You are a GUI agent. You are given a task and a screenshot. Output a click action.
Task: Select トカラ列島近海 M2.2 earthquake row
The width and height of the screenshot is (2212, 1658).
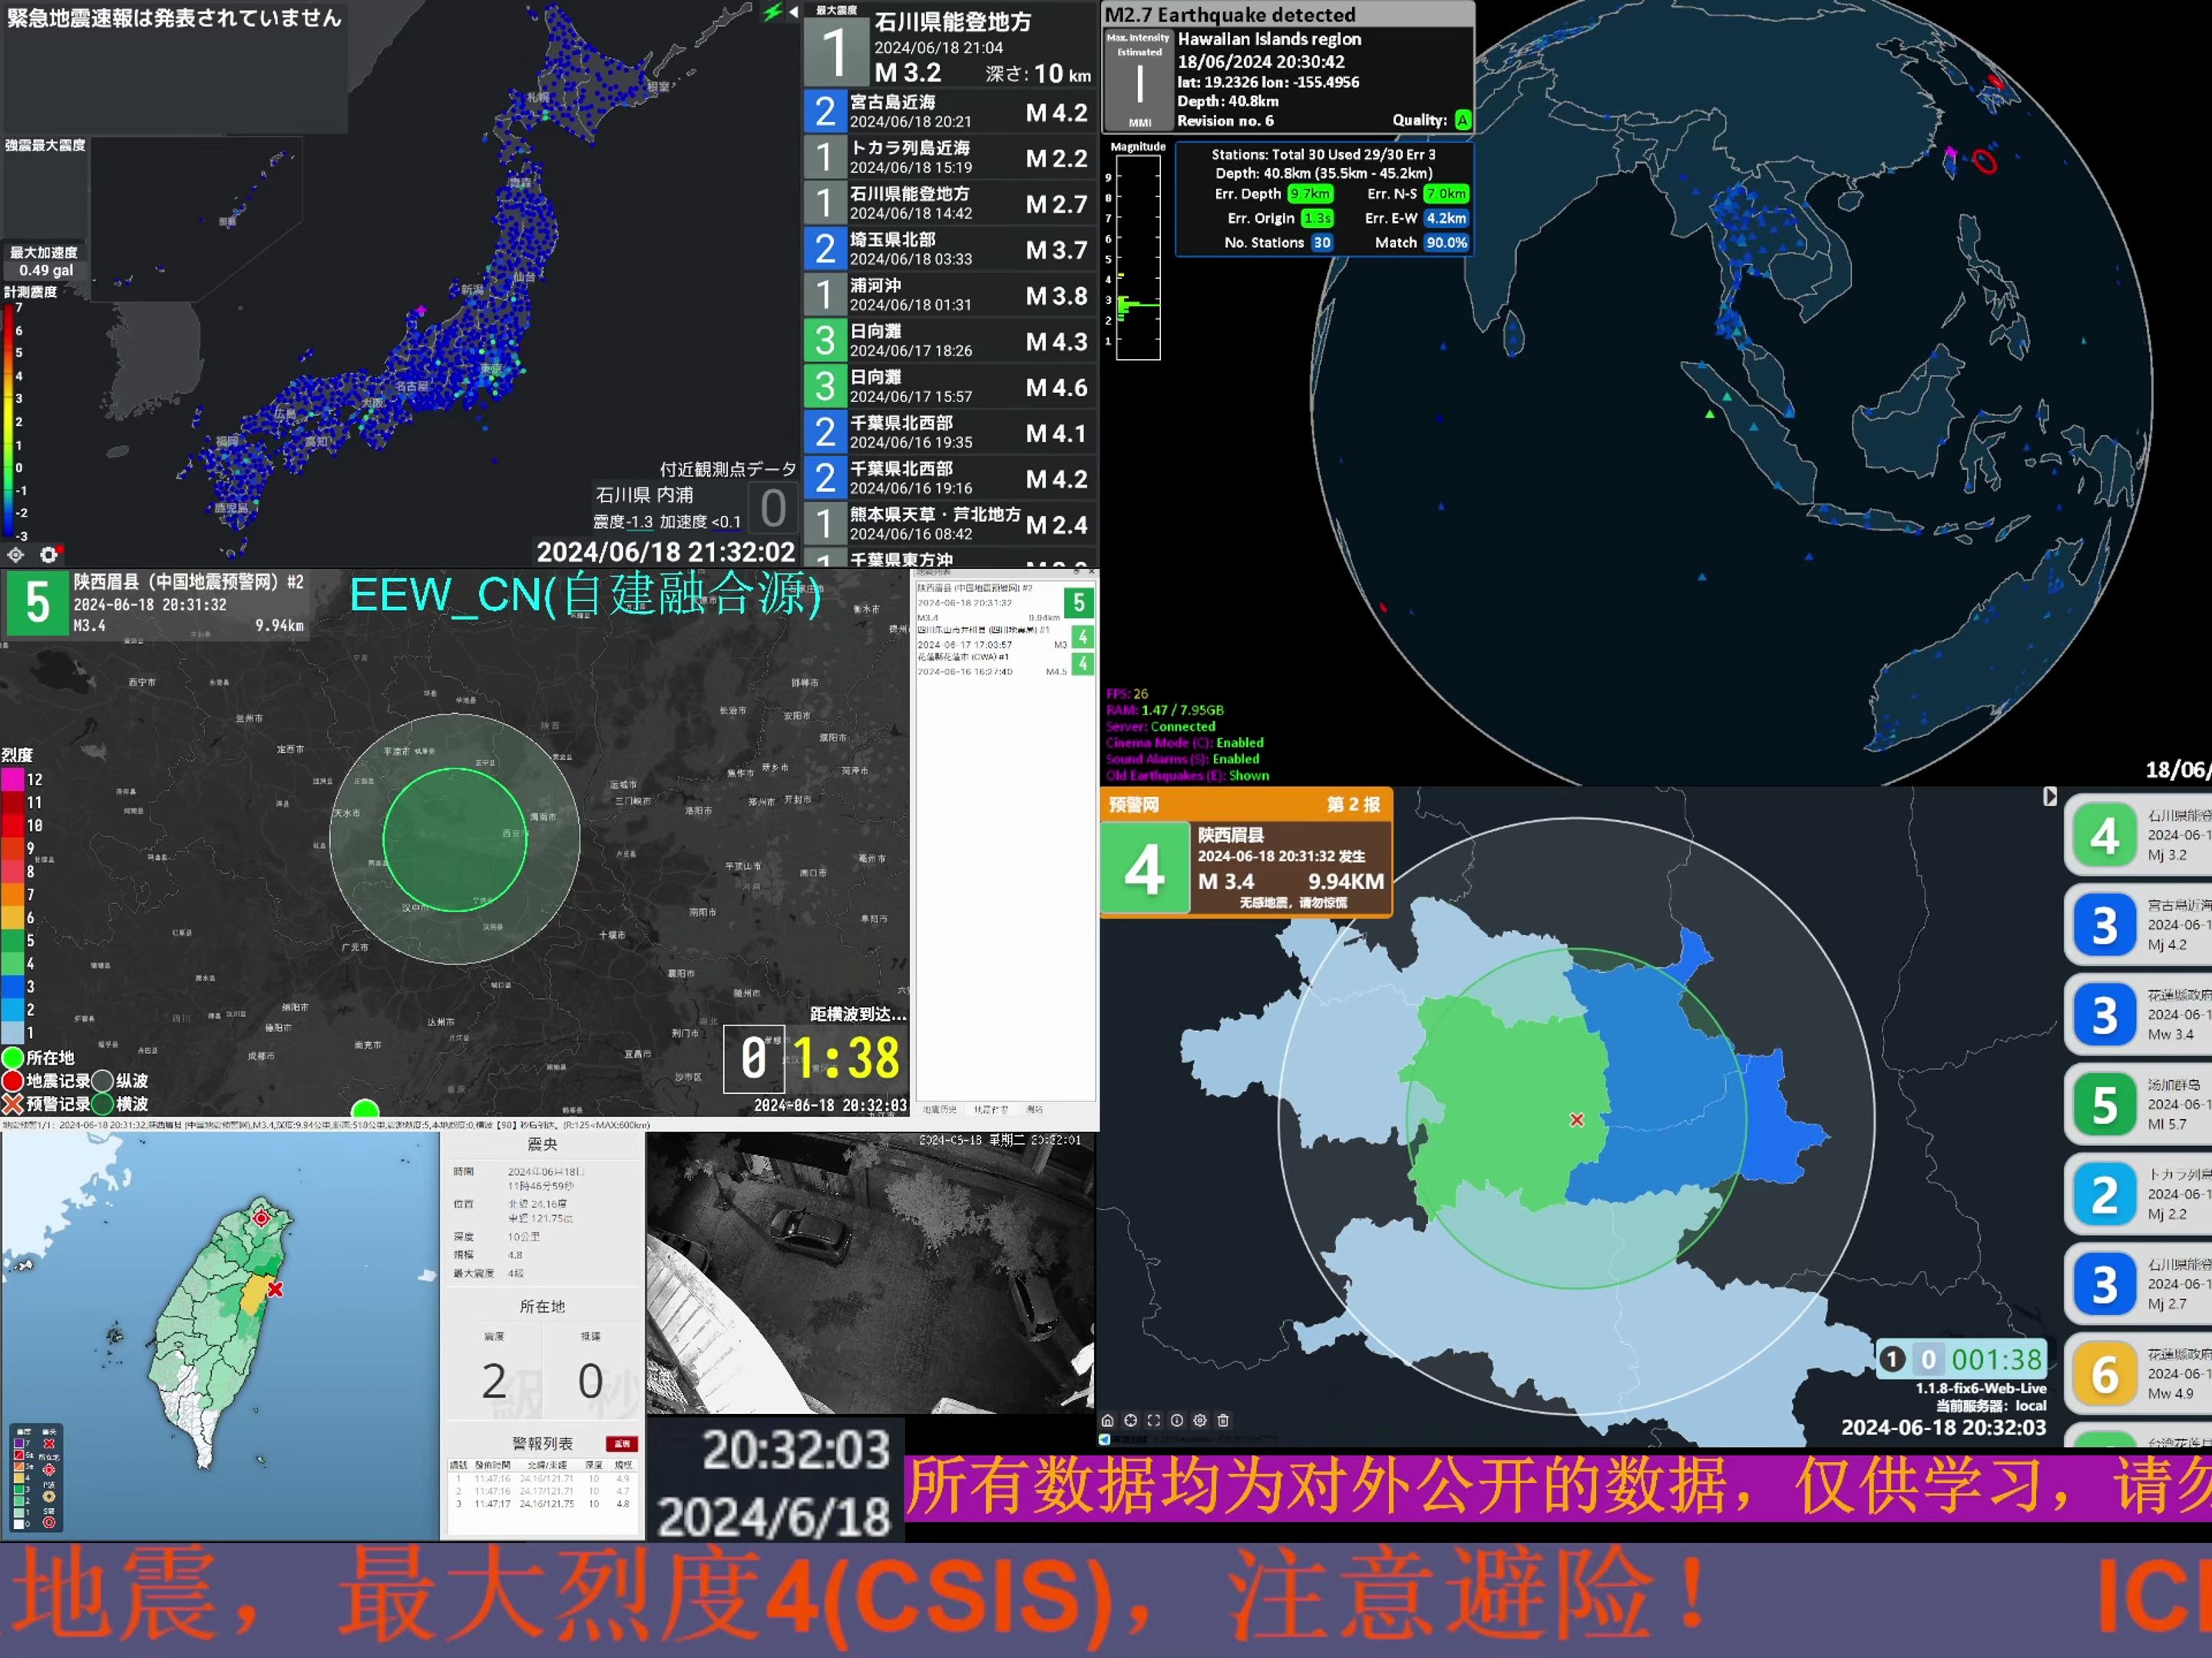pos(950,158)
